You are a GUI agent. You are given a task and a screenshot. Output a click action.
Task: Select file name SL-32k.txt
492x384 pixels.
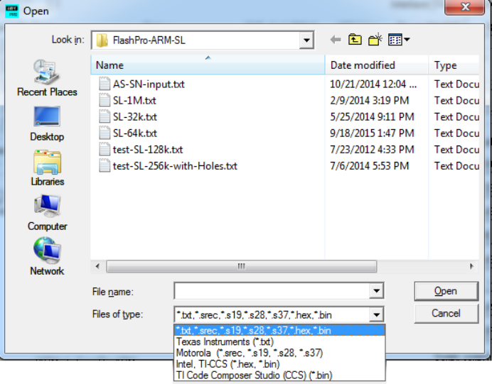[x=135, y=117]
